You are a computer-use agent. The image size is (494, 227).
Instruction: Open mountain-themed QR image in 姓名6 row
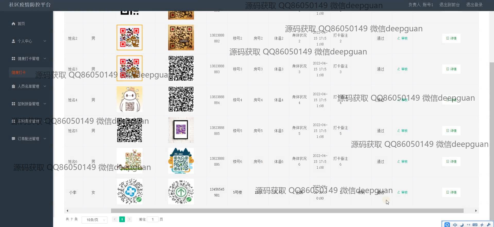181,161
